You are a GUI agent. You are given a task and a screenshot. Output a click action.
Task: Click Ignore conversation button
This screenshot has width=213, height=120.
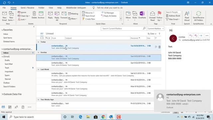[x=22, y=12]
